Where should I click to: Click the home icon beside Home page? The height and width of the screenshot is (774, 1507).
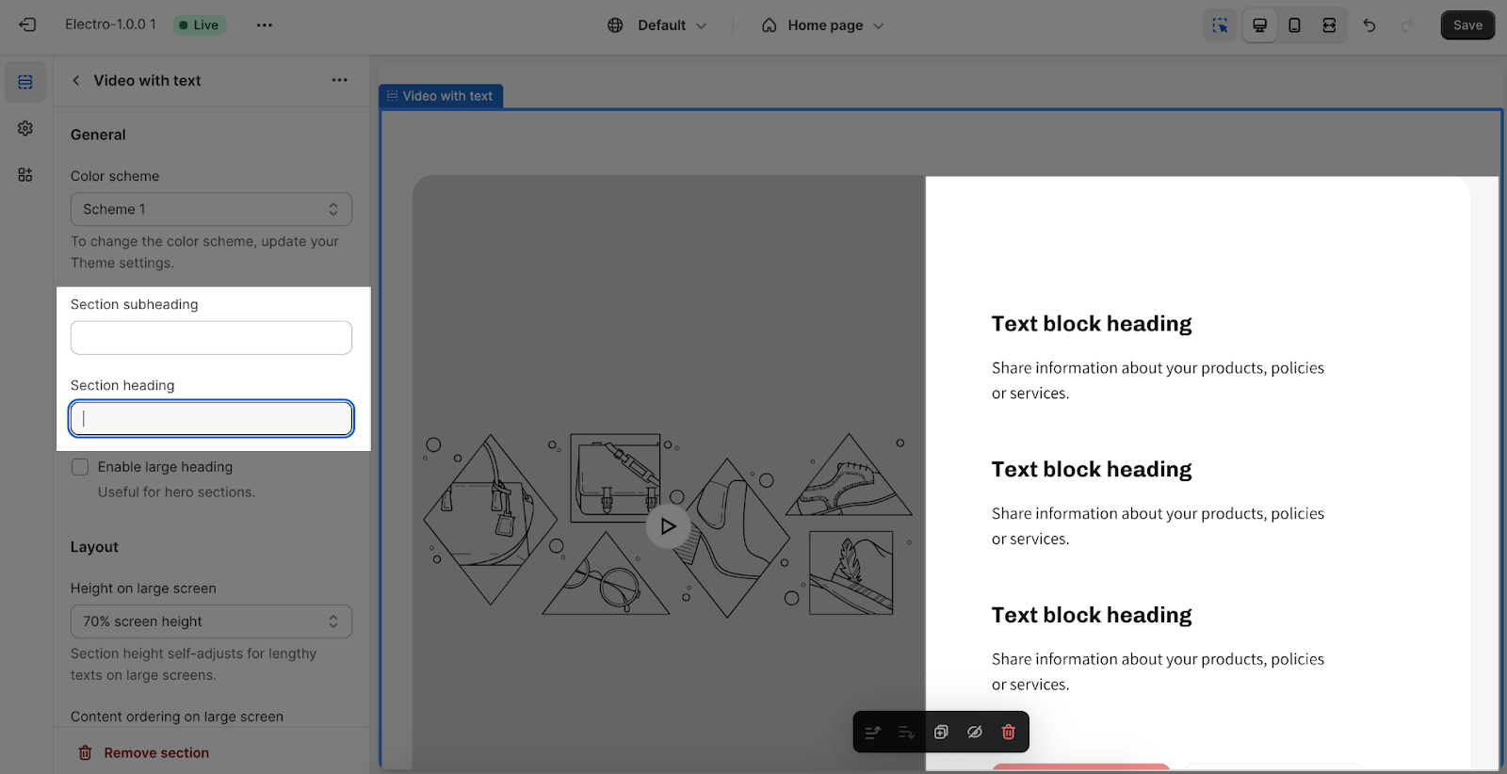770,25
